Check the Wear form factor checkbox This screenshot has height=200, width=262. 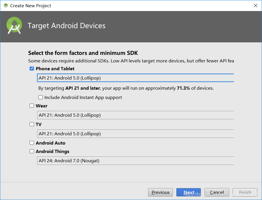click(x=32, y=106)
